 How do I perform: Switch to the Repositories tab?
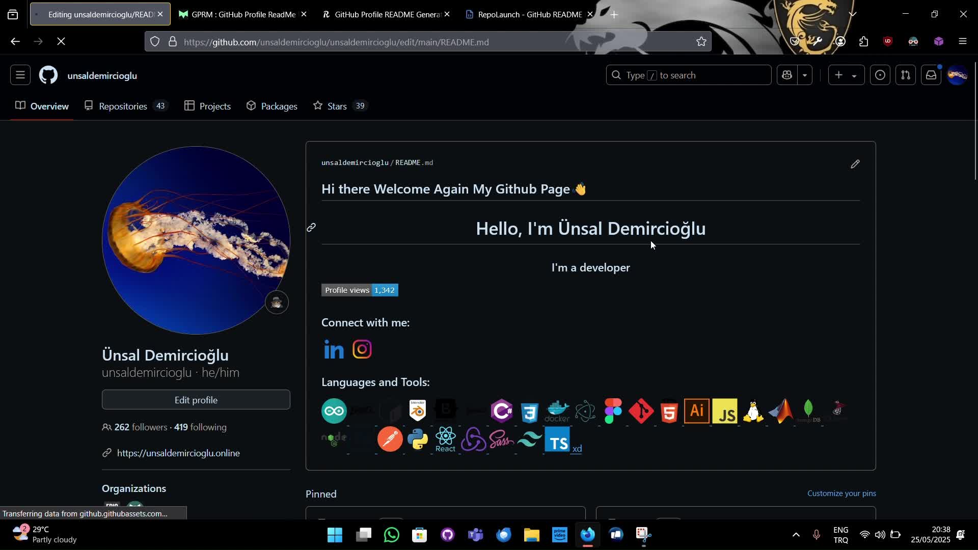point(127,106)
